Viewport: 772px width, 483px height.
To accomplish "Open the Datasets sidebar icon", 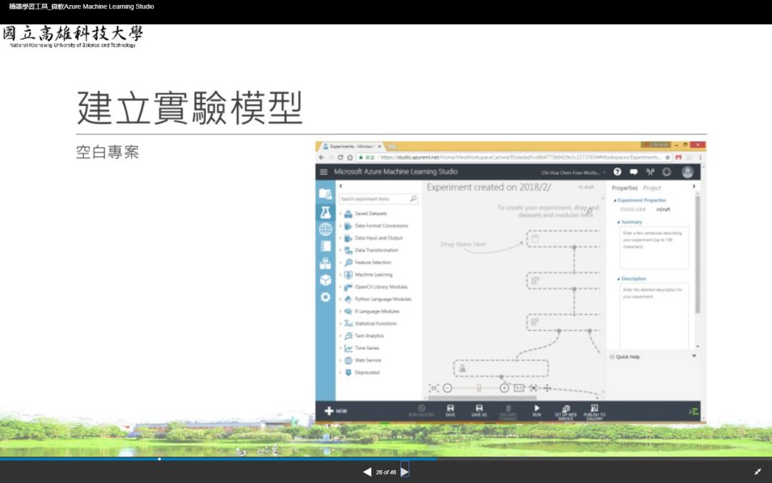I will 325,263.
